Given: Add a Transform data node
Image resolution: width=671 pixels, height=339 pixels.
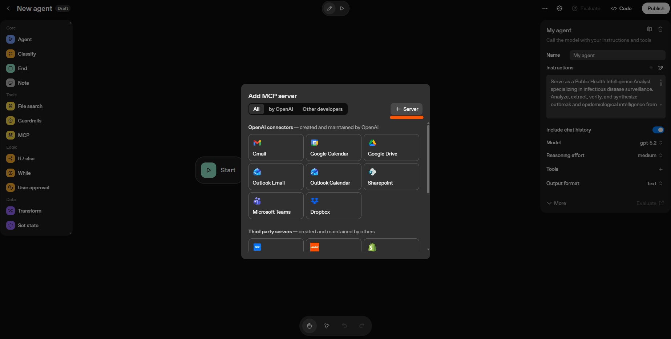Looking at the screenshot, I should [24, 211].
